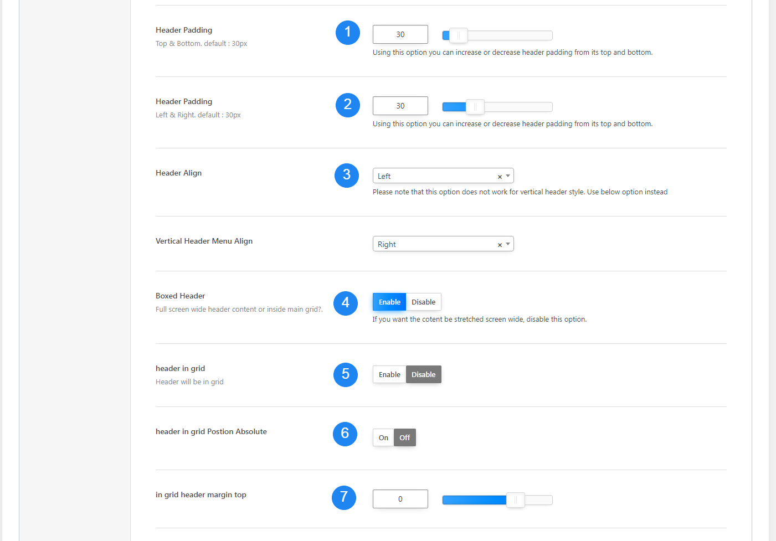Click the numbered badge 1 next to Header Padding
776x541 pixels.
347,33
